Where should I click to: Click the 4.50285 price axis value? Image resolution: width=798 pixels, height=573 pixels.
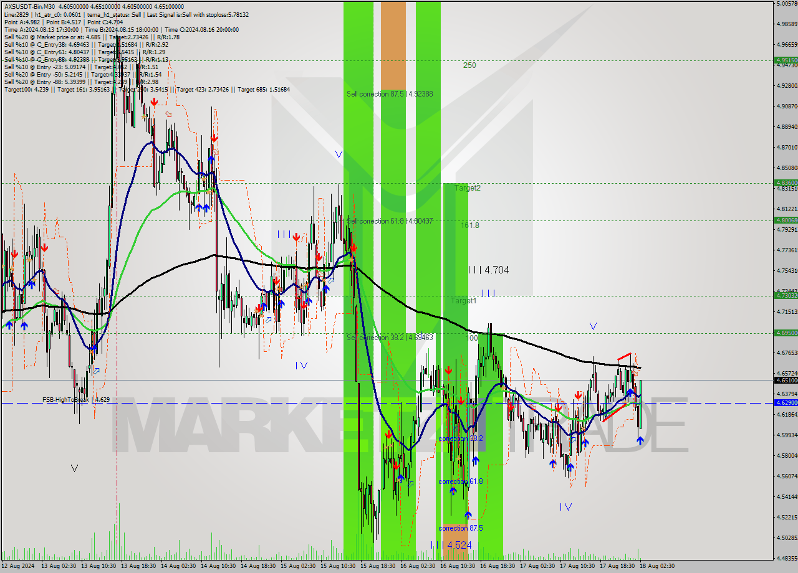click(787, 537)
